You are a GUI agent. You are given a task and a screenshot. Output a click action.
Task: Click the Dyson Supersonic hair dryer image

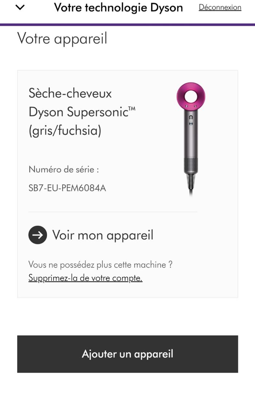point(191,139)
